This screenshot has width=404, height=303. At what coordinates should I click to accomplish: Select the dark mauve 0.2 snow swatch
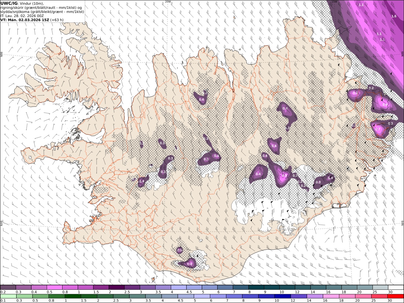pos(8,288)
